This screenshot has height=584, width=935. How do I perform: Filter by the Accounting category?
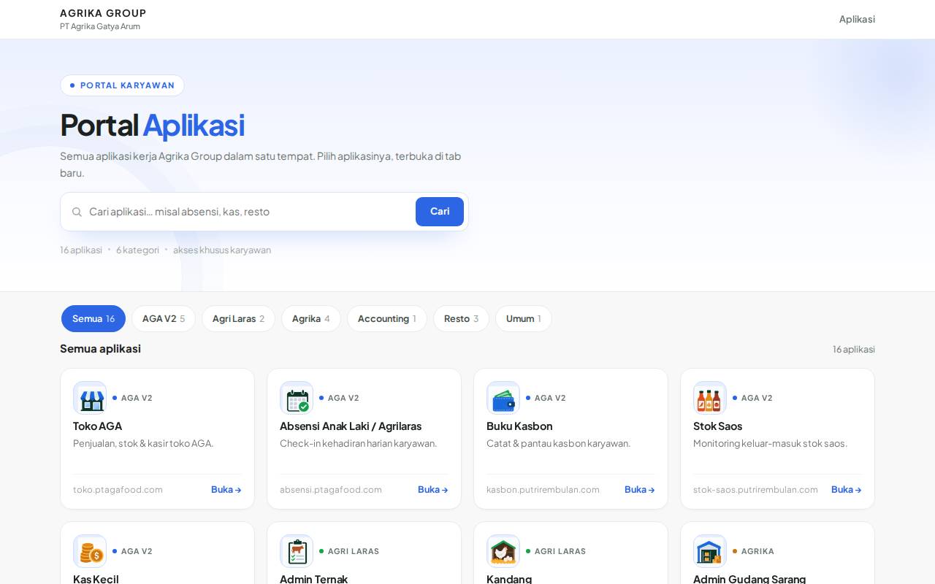(x=387, y=319)
